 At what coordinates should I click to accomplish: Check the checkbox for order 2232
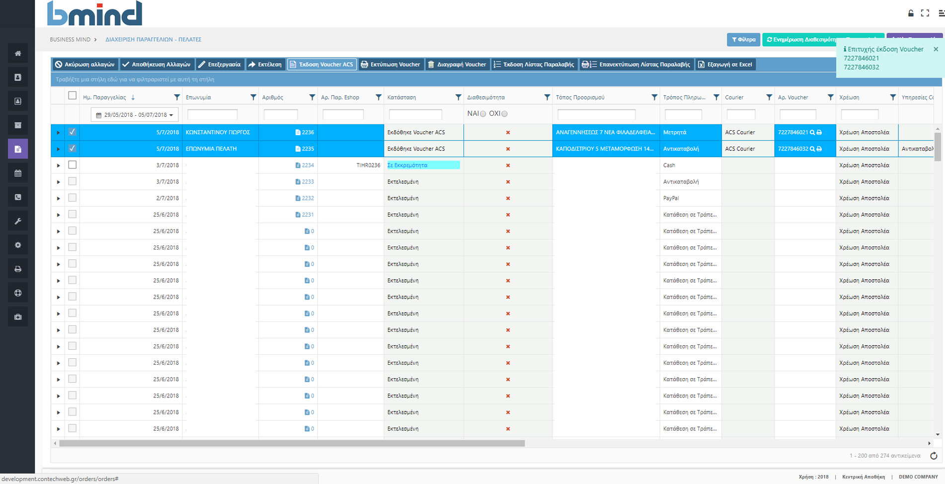point(72,198)
